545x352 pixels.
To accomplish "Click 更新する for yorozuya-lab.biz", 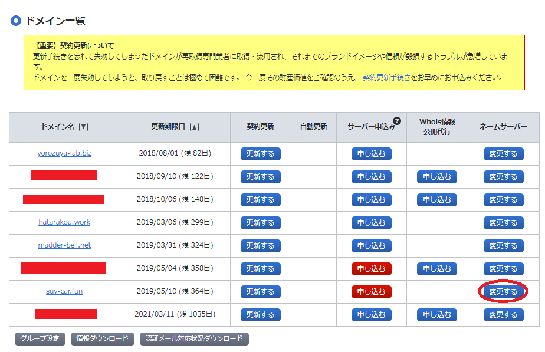I will point(260,154).
